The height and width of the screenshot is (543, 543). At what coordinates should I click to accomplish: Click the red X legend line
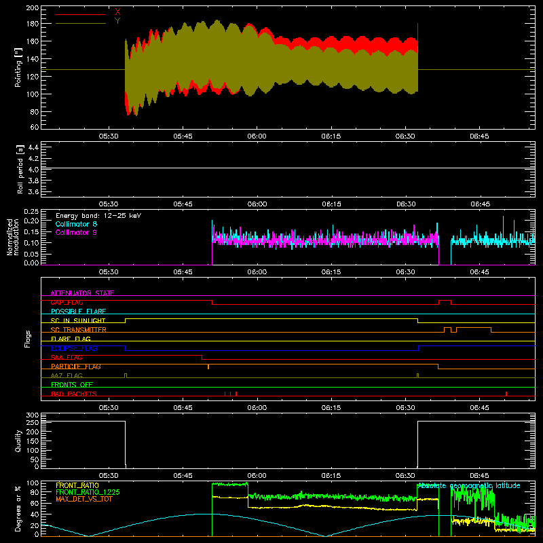(x=81, y=14)
